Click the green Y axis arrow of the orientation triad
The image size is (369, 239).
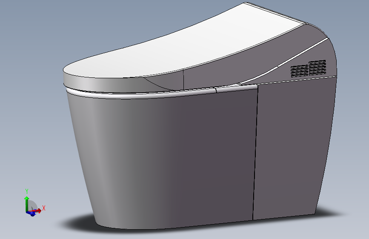(26, 204)
